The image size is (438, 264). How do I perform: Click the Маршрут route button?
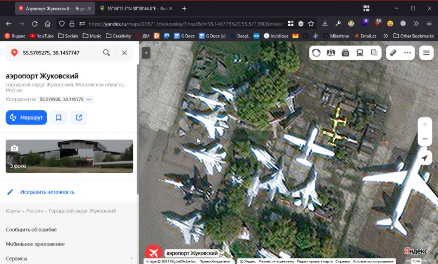click(x=27, y=117)
